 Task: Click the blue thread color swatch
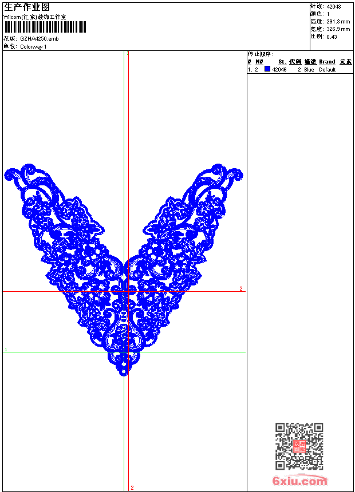[x=267, y=69]
